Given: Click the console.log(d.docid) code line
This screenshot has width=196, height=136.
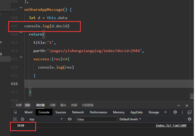Looking at the screenshot, I should 47,26.
